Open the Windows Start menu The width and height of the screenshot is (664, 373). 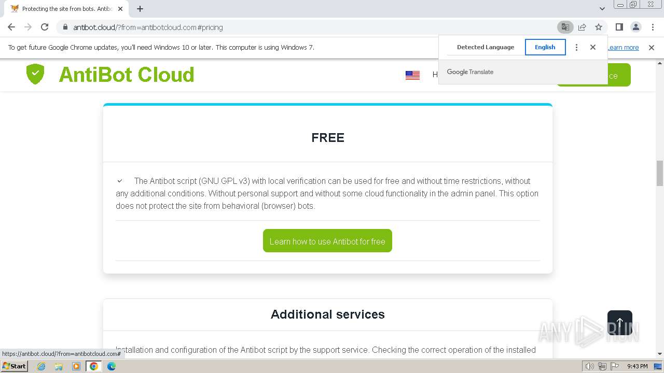[14, 366]
